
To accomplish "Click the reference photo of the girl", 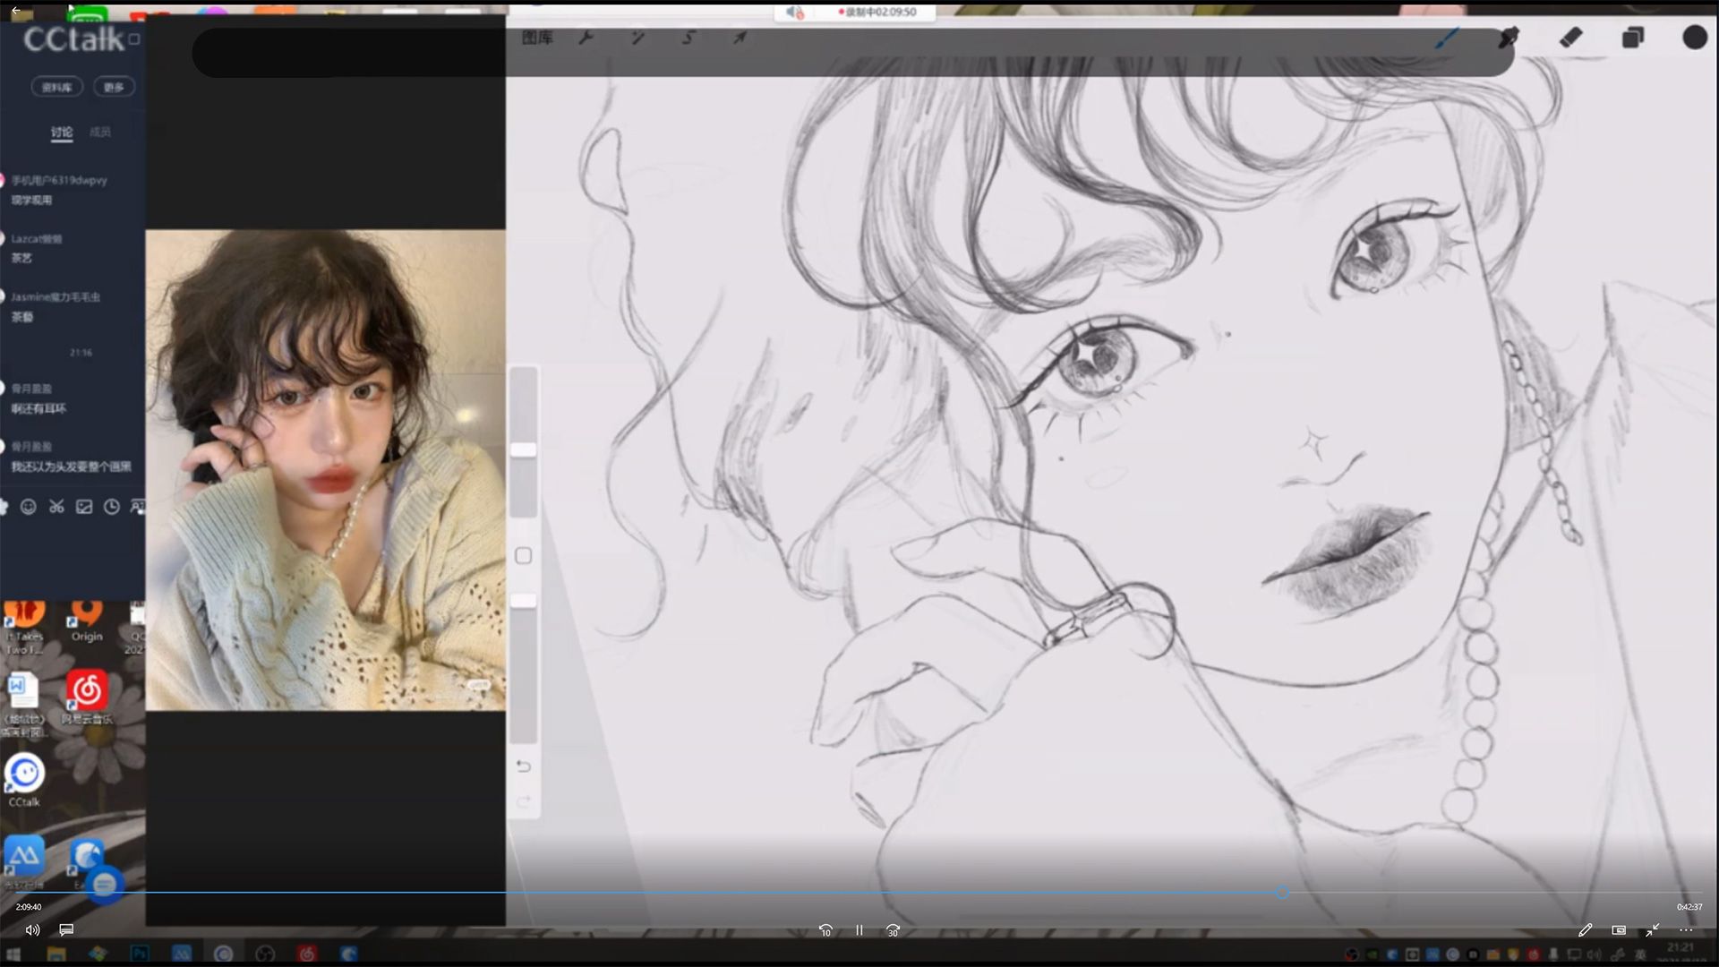I will (326, 470).
